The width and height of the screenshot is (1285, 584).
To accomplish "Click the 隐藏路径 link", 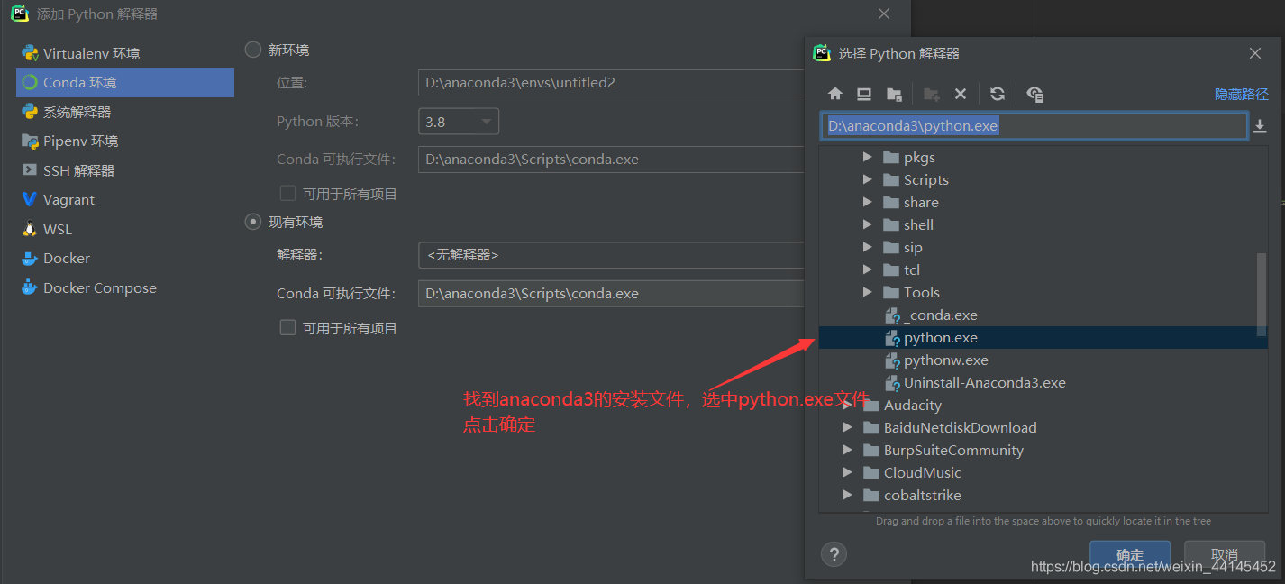I will click(x=1241, y=94).
